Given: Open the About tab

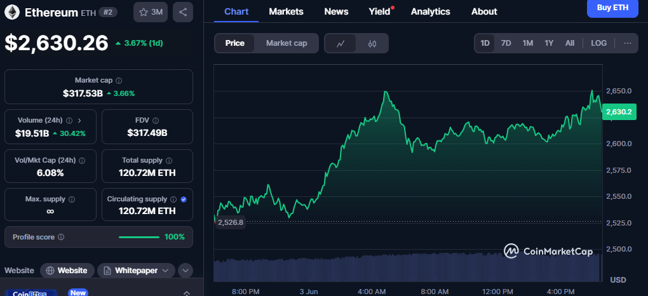Looking at the screenshot, I should [x=484, y=11].
